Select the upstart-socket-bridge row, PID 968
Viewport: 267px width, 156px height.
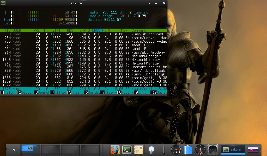tap(84, 67)
